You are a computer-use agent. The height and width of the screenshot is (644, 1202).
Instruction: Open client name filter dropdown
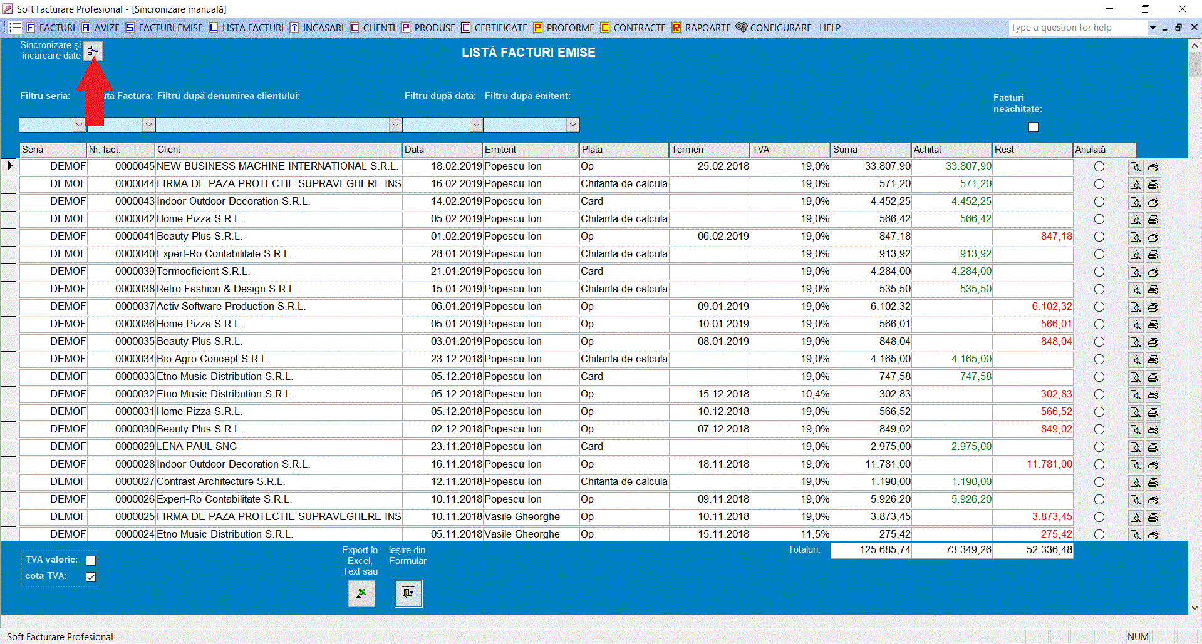395,125
